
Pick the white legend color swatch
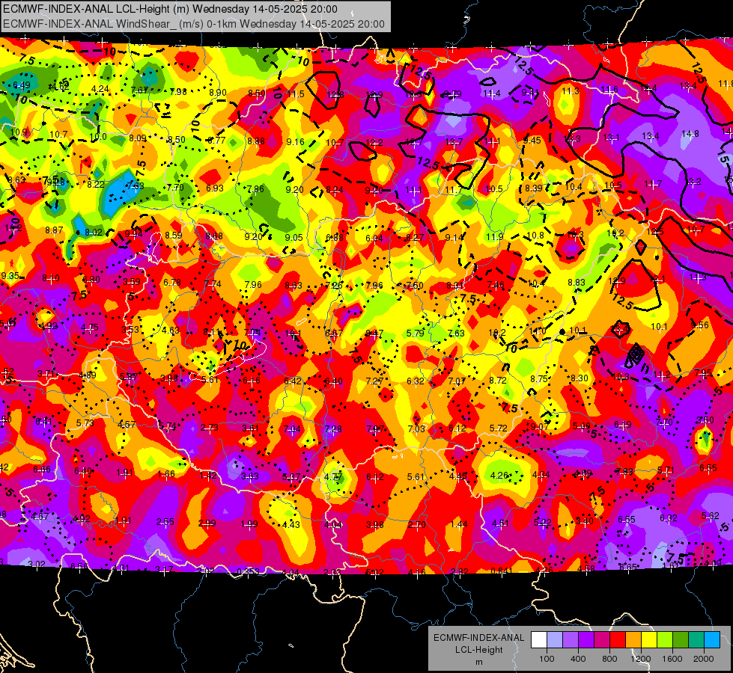(539, 640)
